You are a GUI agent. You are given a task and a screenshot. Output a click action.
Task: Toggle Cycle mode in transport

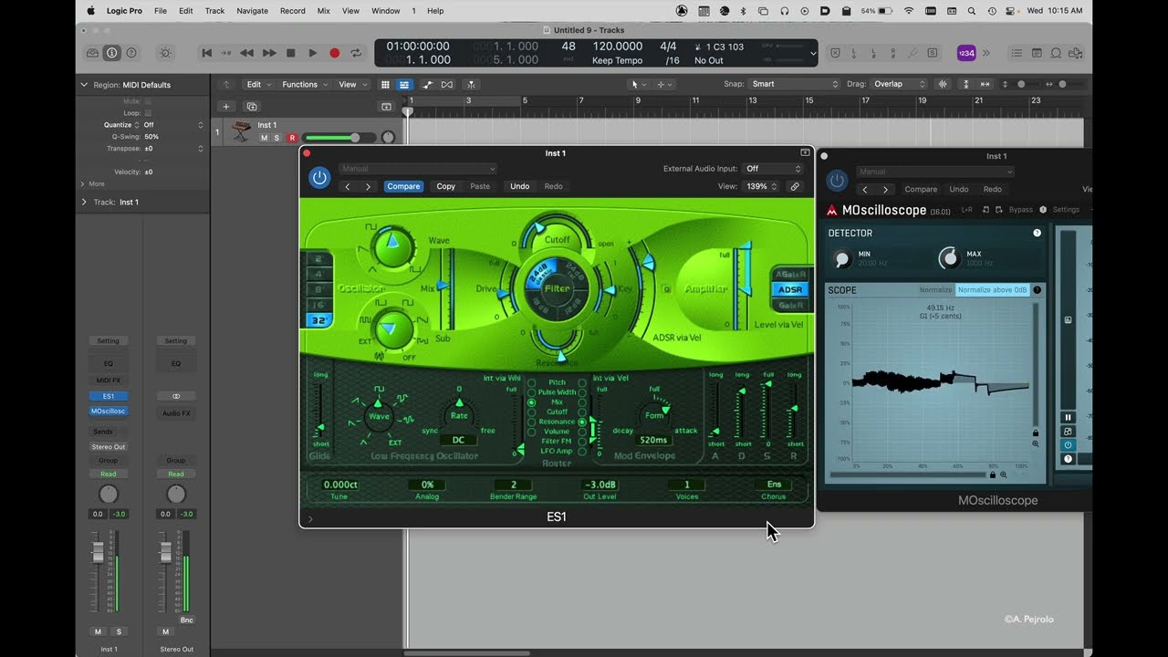pyautogui.click(x=356, y=53)
